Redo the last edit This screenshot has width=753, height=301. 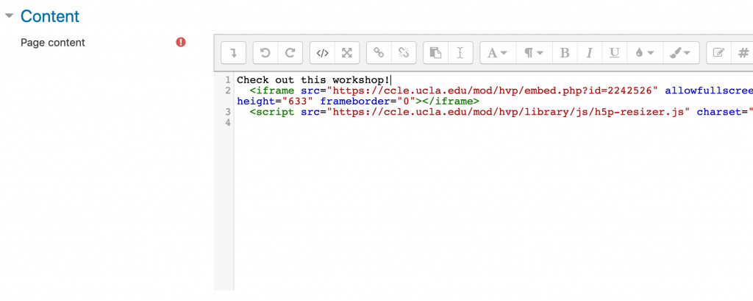click(x=290, y=53)
